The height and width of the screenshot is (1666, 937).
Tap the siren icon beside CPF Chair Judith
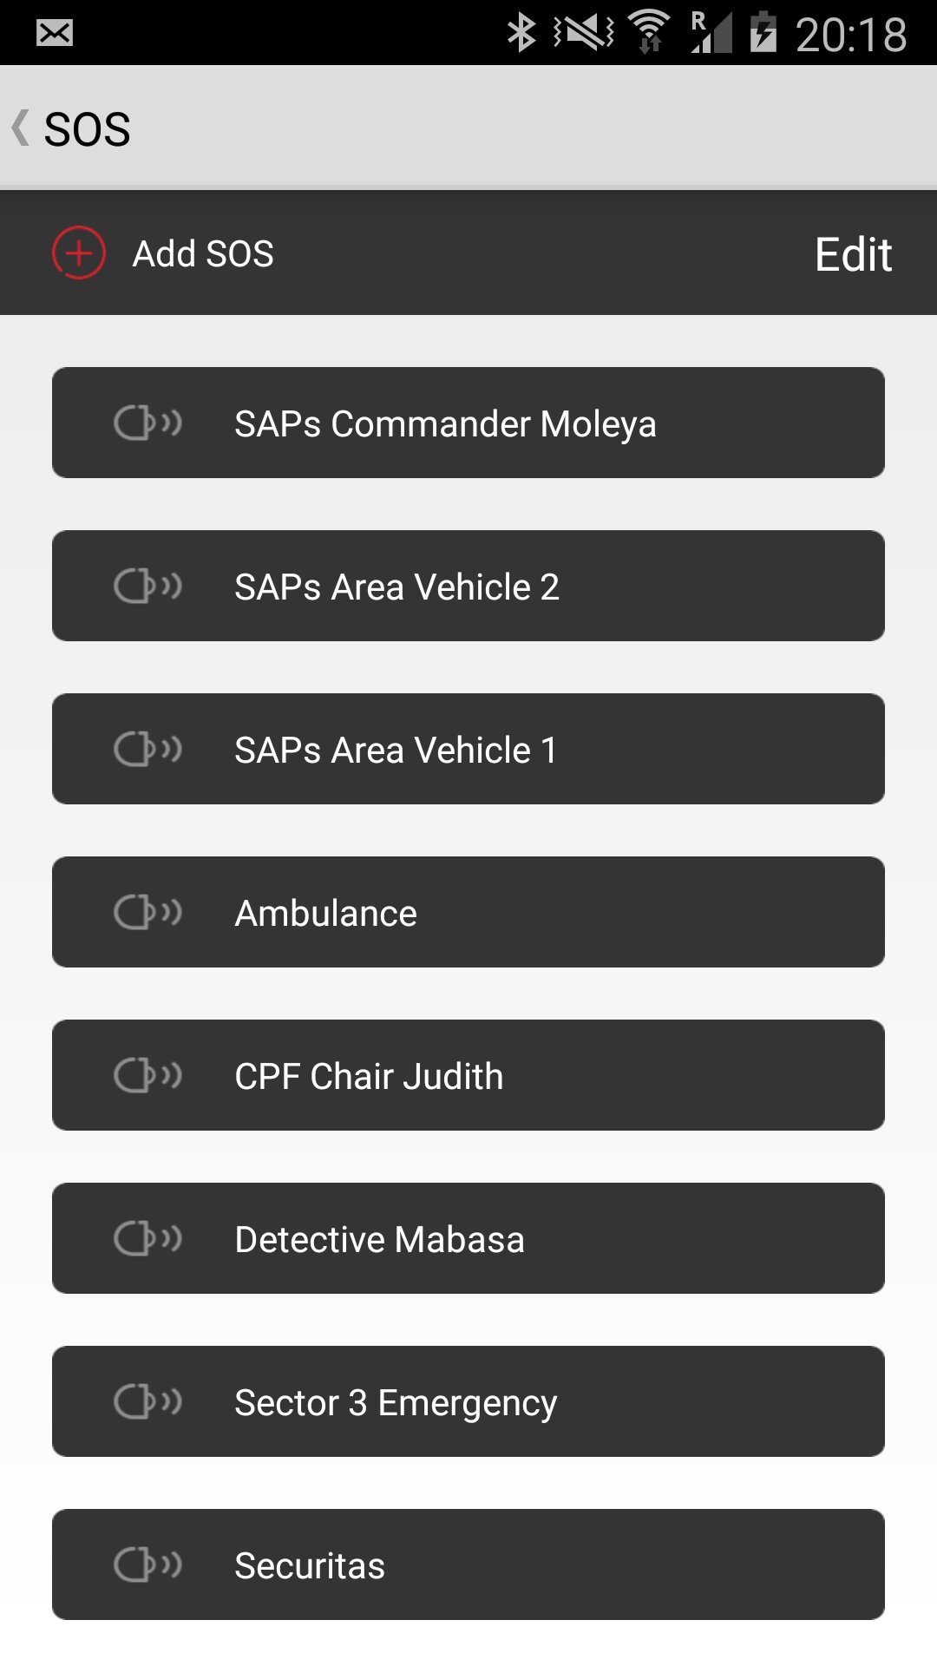click(x=147, y=1075)
